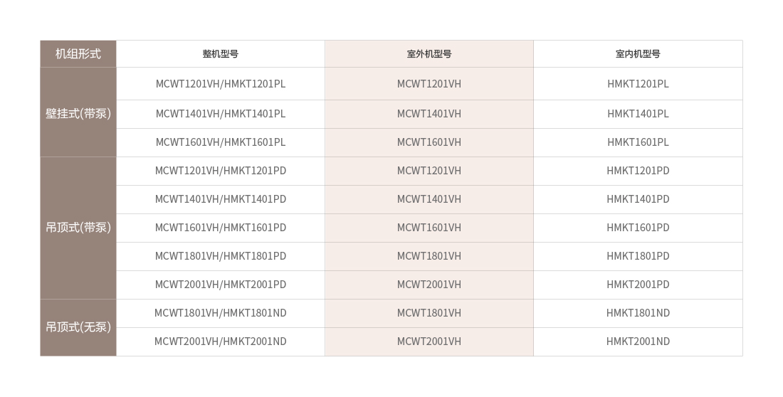Select MCWT1601VH/HMKT1601PD model cell
783x397 pixels.
tap(220, 228)
